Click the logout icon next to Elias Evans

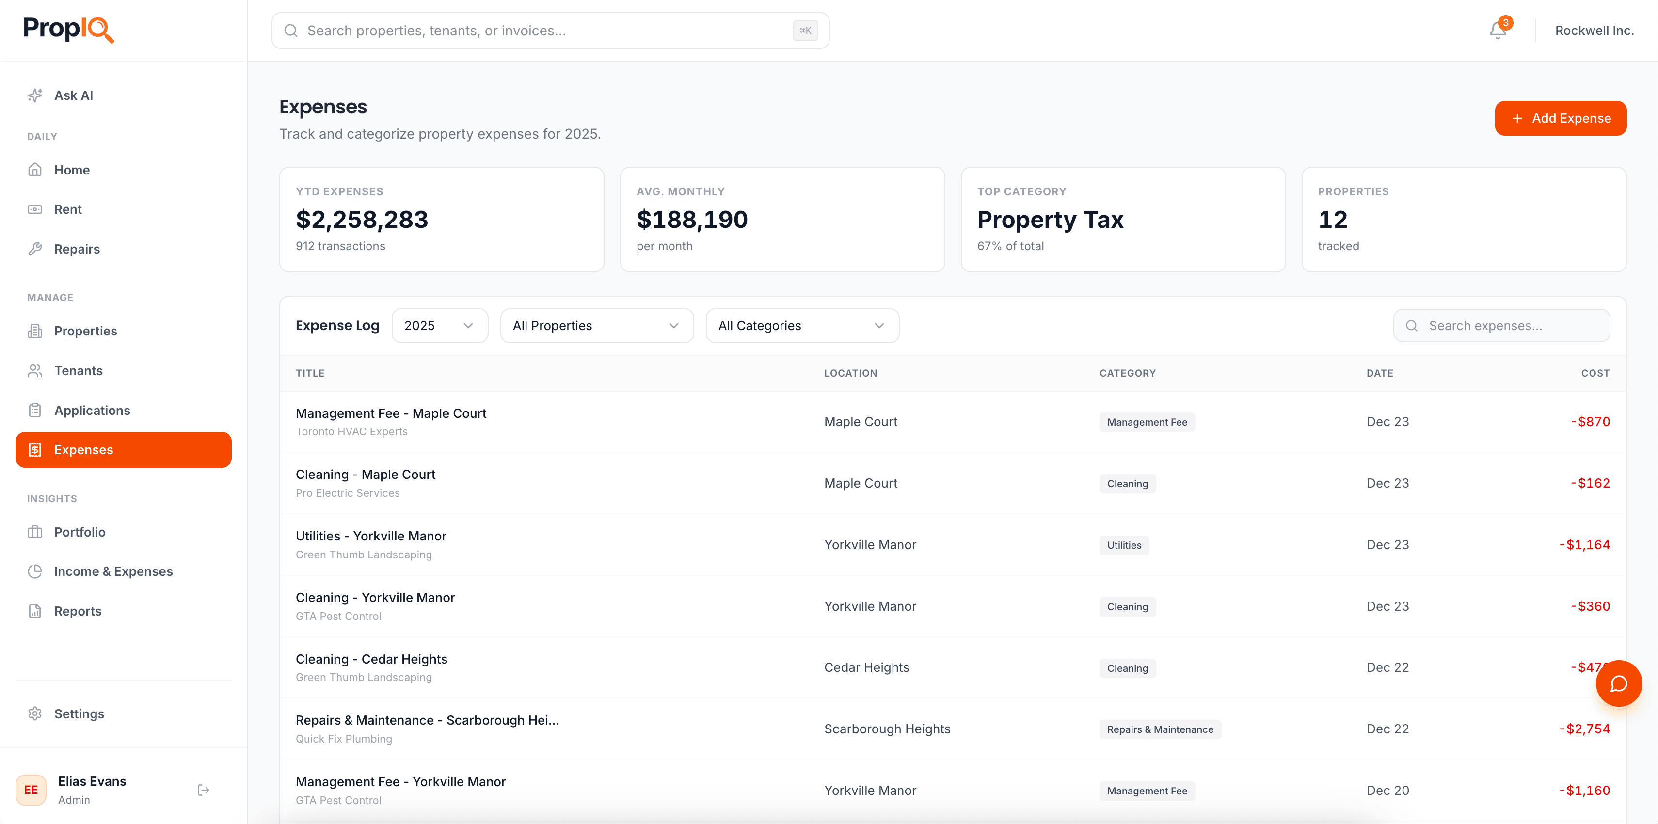203,789
